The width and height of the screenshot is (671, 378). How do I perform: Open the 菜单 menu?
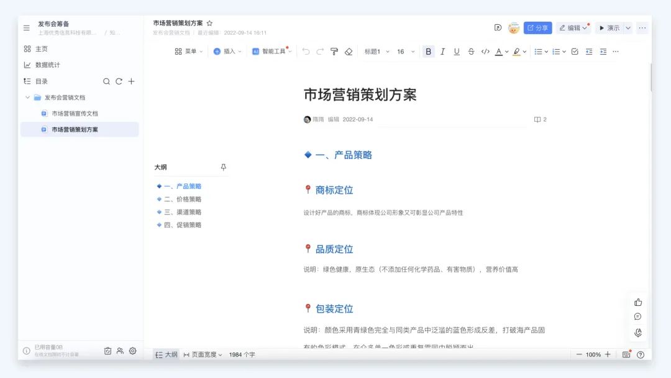(x=189, y=52)
